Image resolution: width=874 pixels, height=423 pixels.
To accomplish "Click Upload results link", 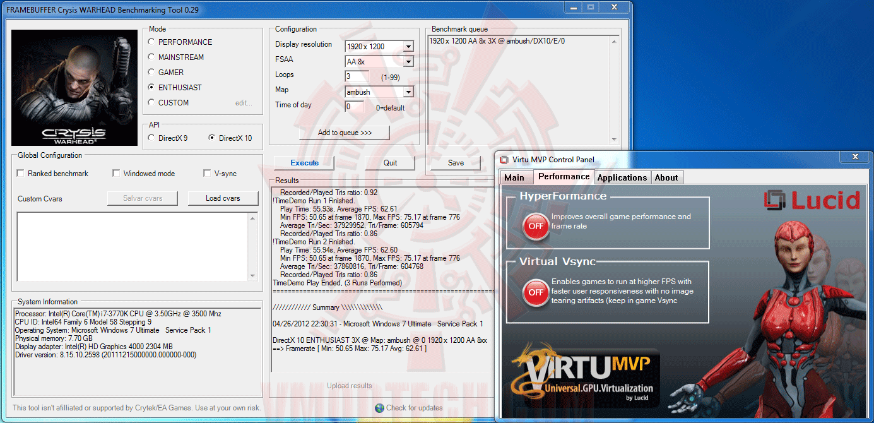I will tap(350, 386).
